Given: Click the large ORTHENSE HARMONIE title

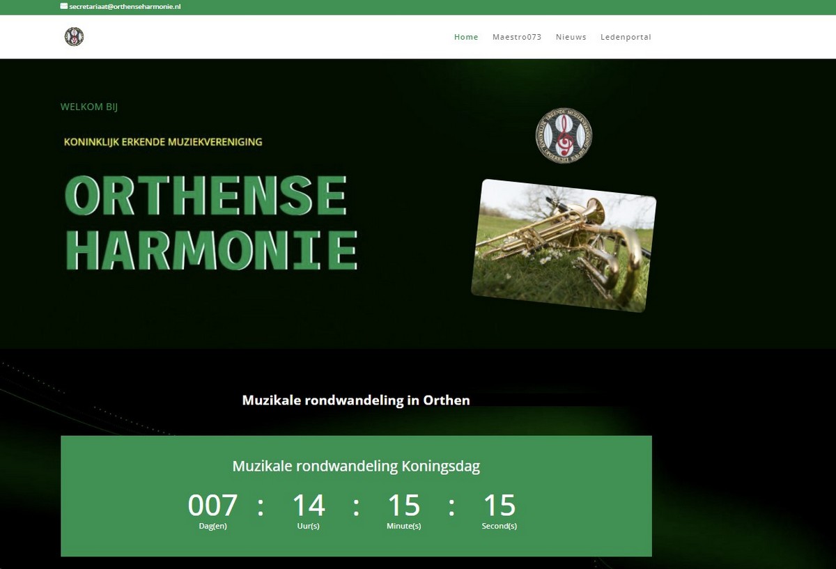Looking at the screenshot, I should [x=211, y=223].
